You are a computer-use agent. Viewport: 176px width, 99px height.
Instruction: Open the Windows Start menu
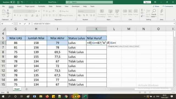[3, 97]
